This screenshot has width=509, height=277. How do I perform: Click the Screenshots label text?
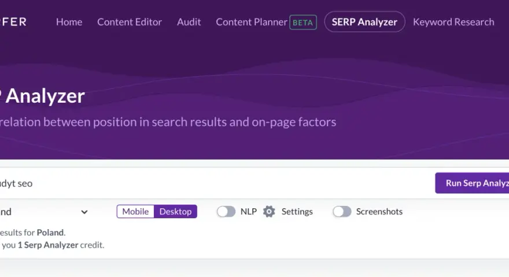click(379, 212)
